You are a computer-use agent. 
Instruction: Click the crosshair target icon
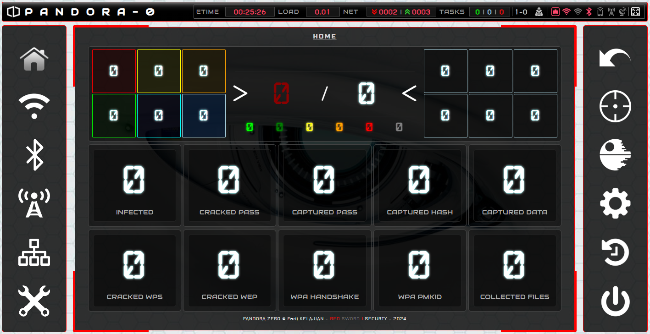click(x=615, y=106)
